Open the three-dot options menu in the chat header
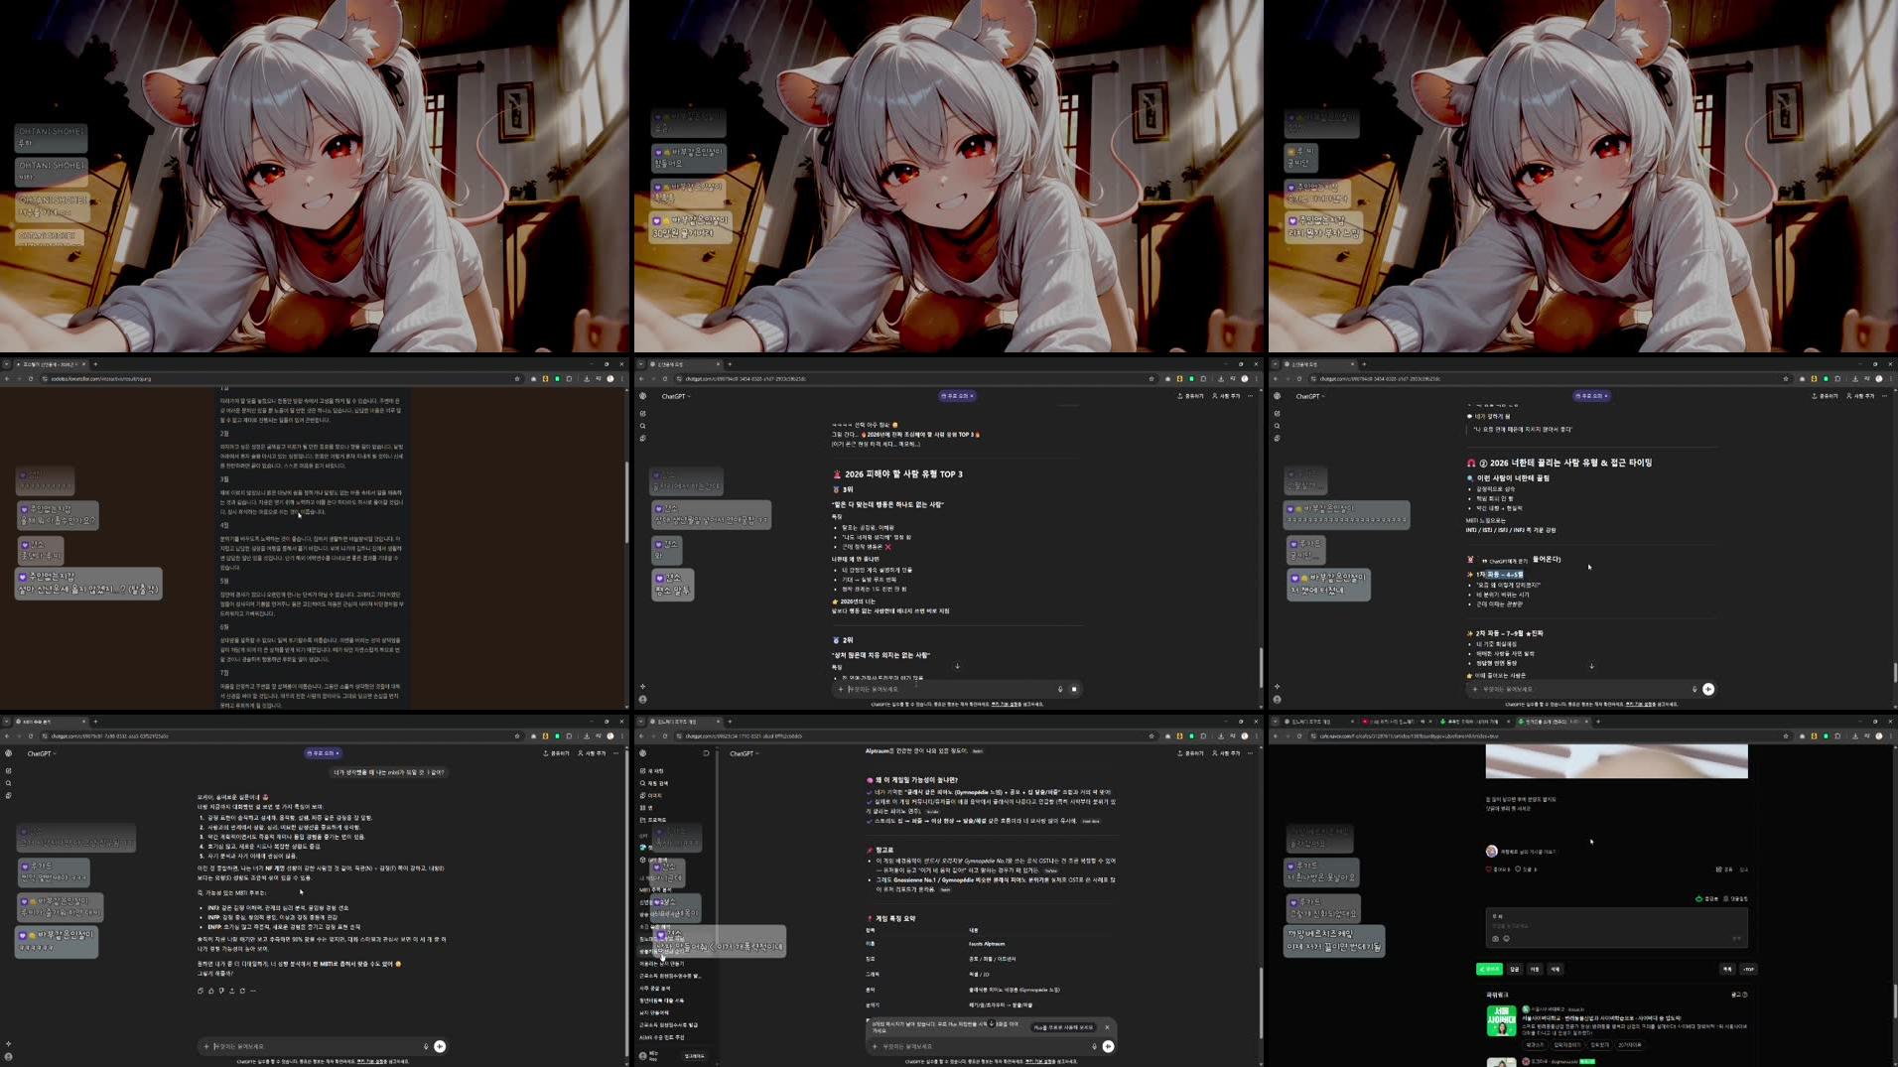 point(1250,396)
